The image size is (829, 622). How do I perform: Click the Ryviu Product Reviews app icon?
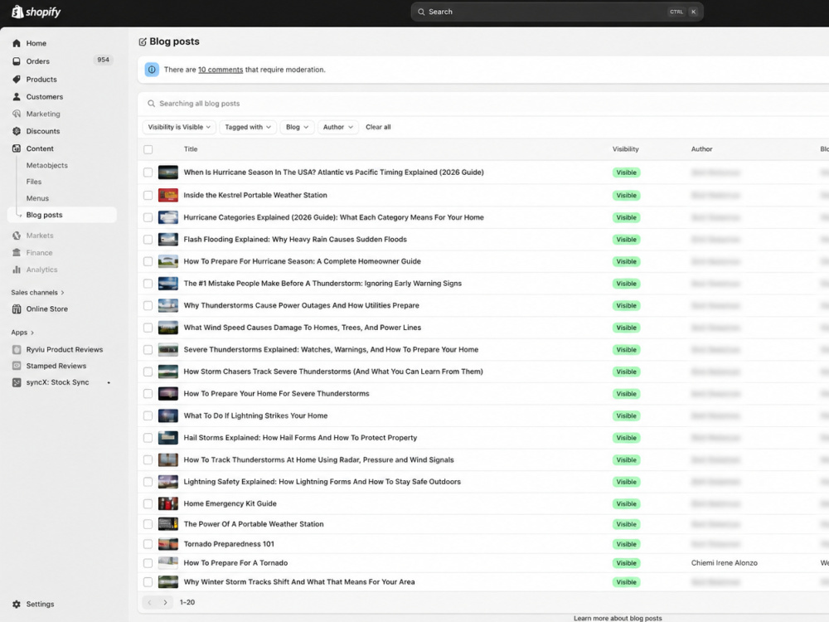coord(17,350)
